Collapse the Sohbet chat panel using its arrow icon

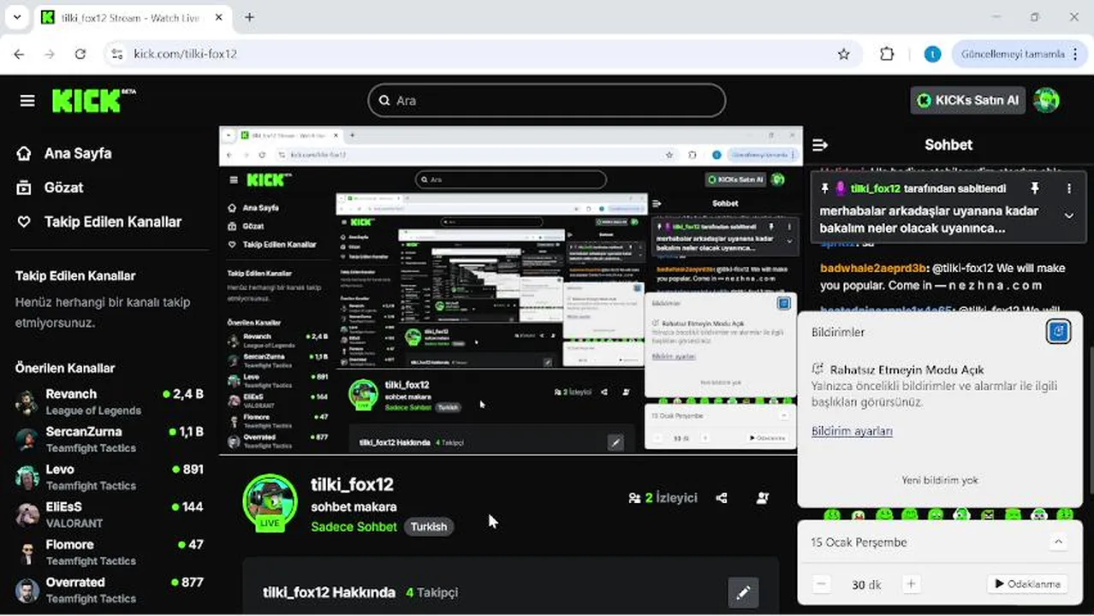[x=820, y=145]
